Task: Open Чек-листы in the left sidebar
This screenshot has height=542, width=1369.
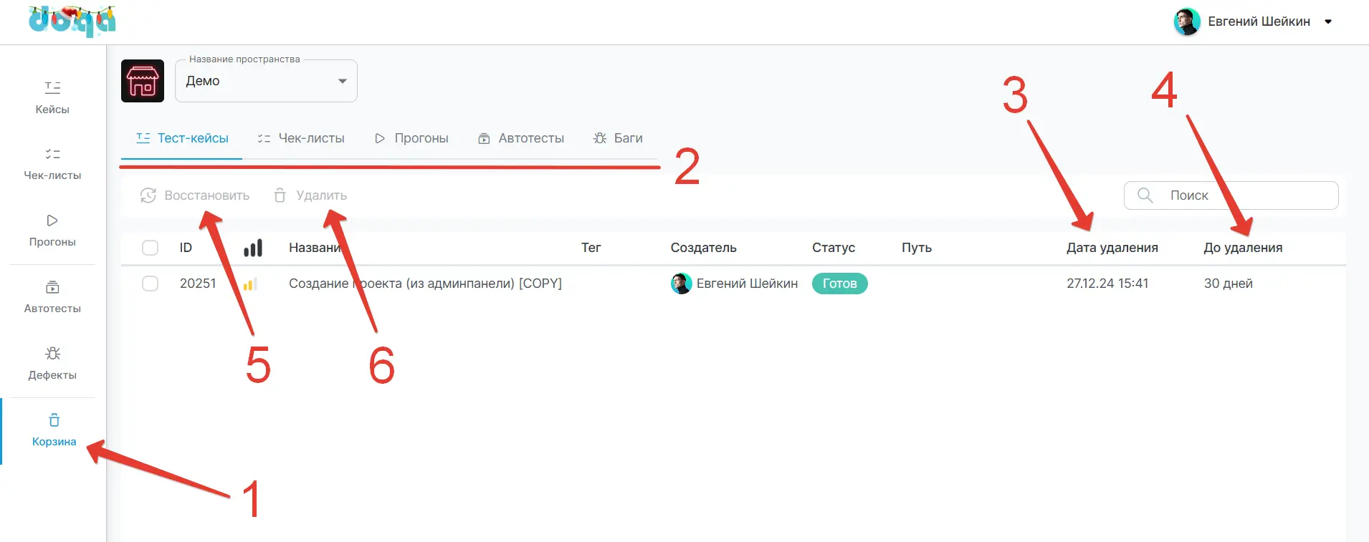Action: 52,164
